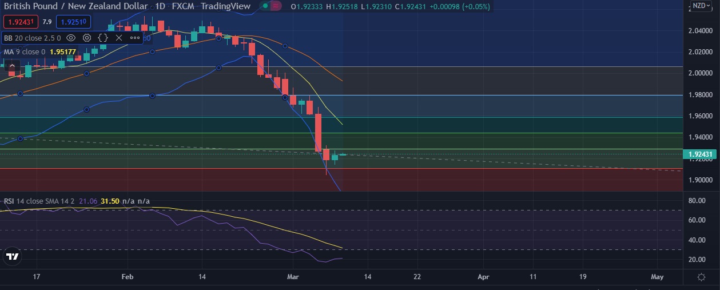Viewport: 720px width, 290px height.
Task: Click the 1.98000 price axis label
Action: [701, 94]
